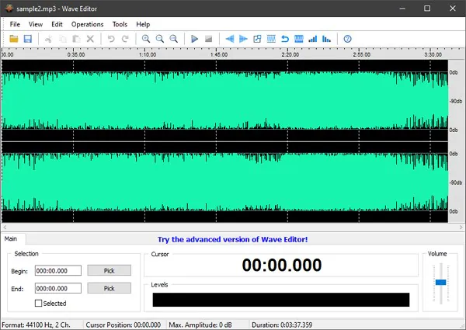The image size is (466, 330).
Task: Click the Pick button beside Begin
Action: [109, 270]
